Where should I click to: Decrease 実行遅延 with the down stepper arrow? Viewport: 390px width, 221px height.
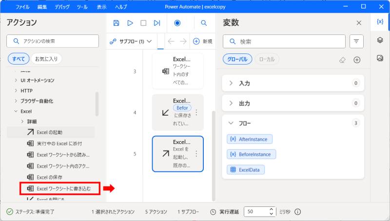point(272,214)
